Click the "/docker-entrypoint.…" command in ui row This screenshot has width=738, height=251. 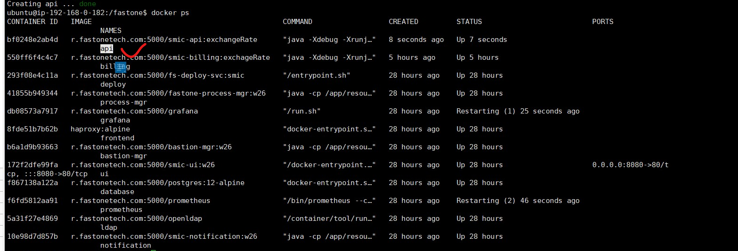pyautogui.click(x=329, y=165)
